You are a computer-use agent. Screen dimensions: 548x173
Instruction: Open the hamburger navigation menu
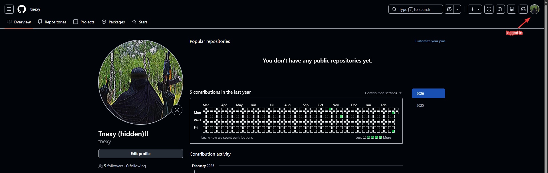(9, 9)
